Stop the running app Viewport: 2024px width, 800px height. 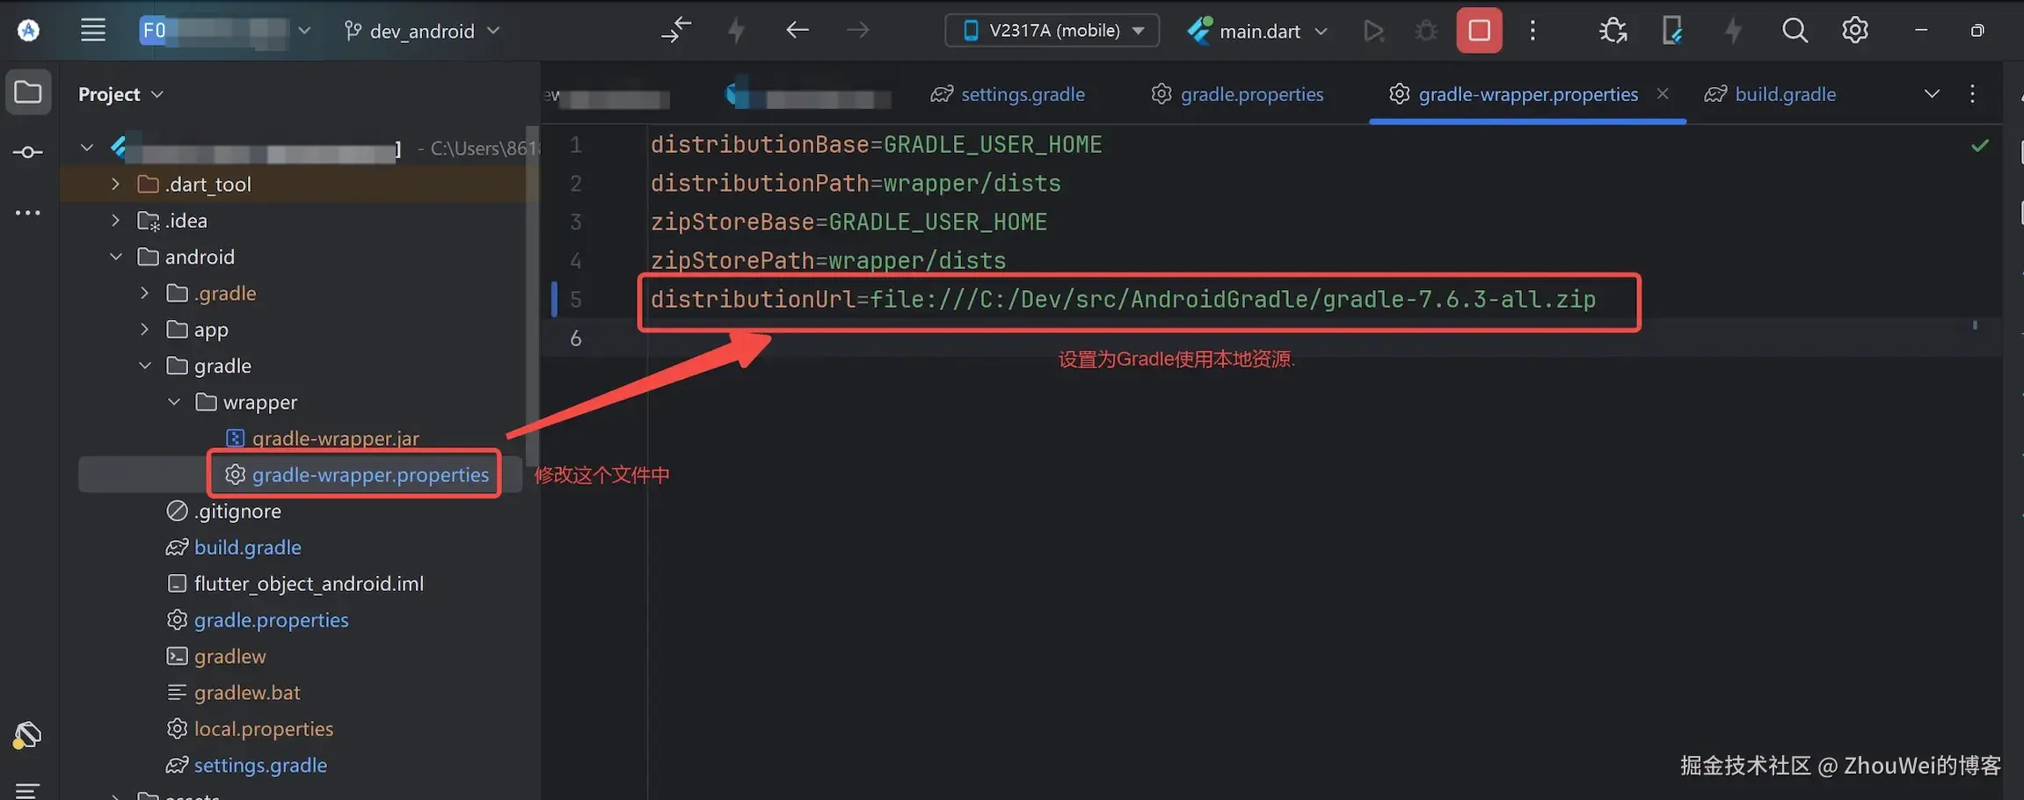pos(1480,31)
